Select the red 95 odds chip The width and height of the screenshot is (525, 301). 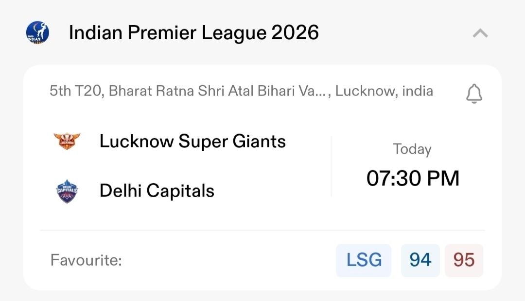pyautogui.click(x=464, y=261)
